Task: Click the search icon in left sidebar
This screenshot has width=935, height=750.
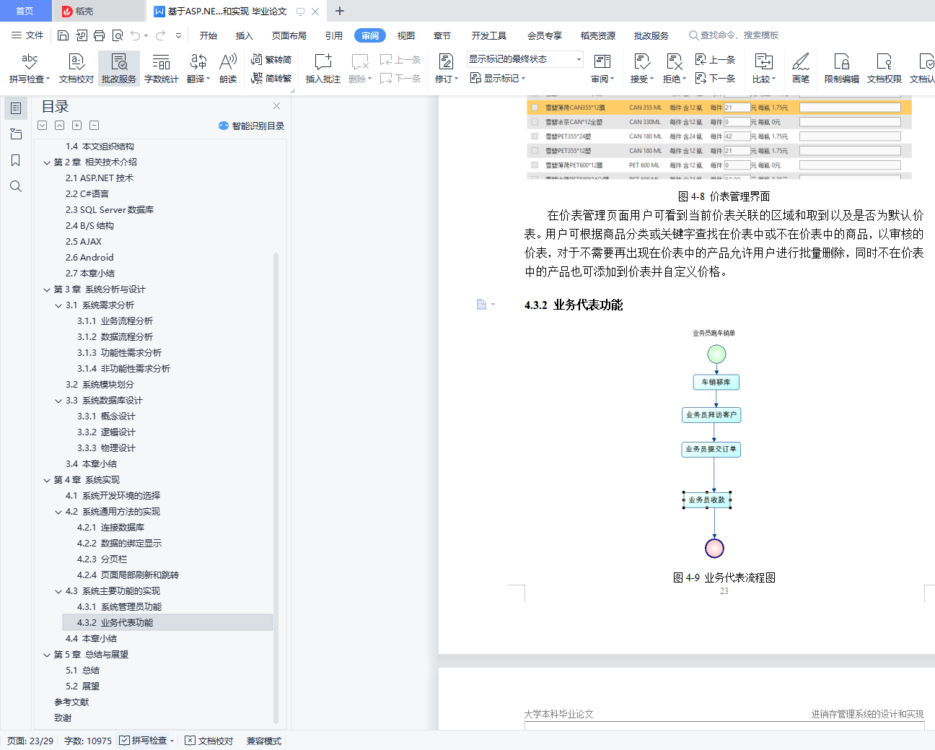Action: pyautogui.click(x=16, y=186)
